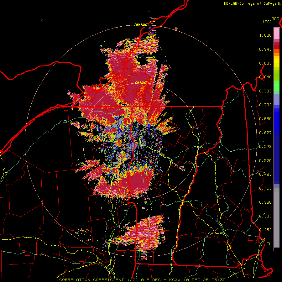Click the 0.947 value on the color scale
This screenshot has width=282, height=282.
[x=265, y=49]
